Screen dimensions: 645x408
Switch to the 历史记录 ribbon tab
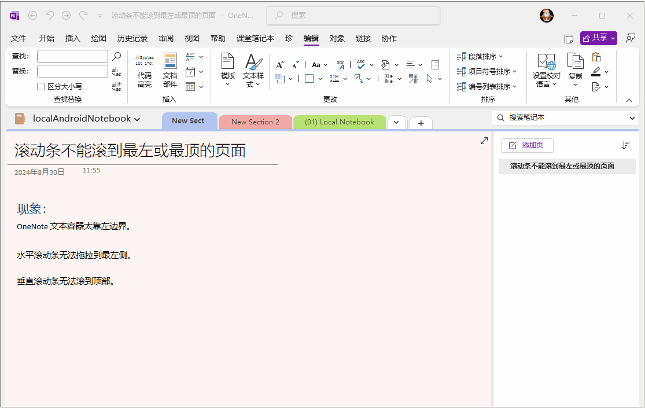click(x=132, y=38)
